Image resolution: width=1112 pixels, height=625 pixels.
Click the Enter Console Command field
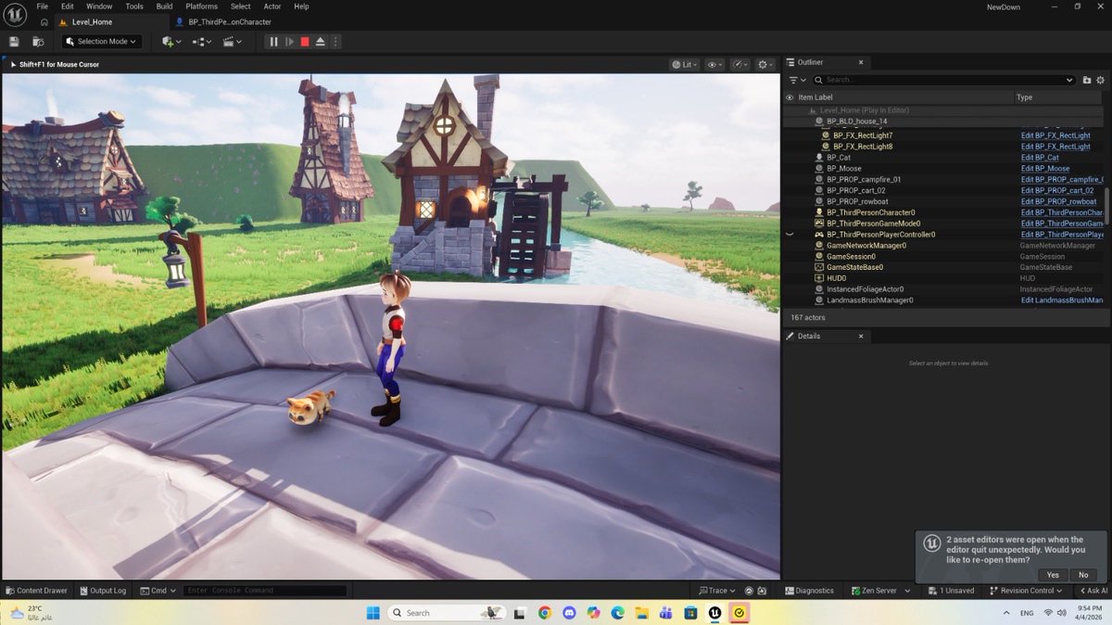[x=264, y=590]
